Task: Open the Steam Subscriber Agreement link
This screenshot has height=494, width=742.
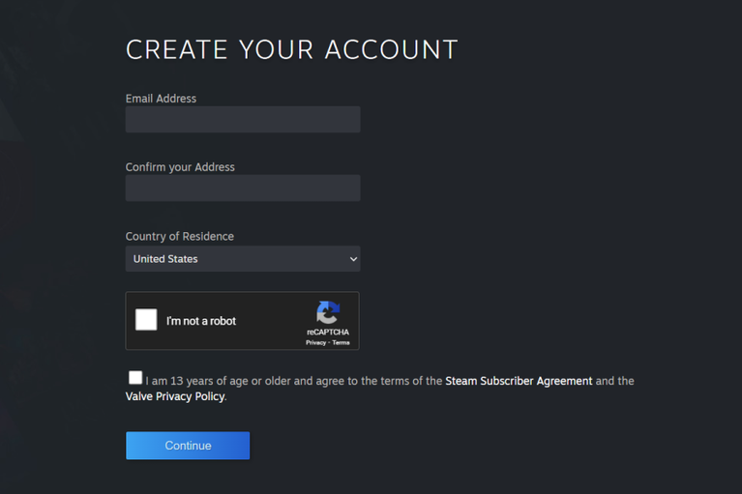Action: [x=519, y=381]
